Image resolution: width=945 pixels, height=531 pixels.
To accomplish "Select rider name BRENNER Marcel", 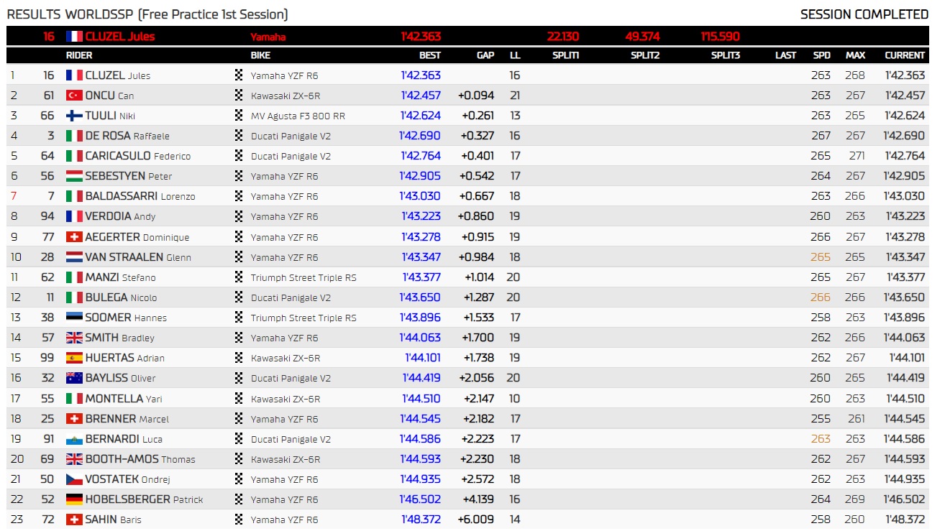I will click(127, 418).
